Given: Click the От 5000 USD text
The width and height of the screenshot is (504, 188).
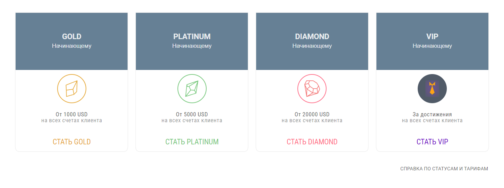Looking at the screenshot, I should pyautogui.click(x=192, y=114).
